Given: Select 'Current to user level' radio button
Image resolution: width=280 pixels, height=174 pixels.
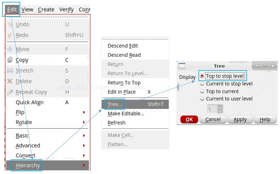Looking at the screenshot, I should pyautogui.click(x=202, y=99).
